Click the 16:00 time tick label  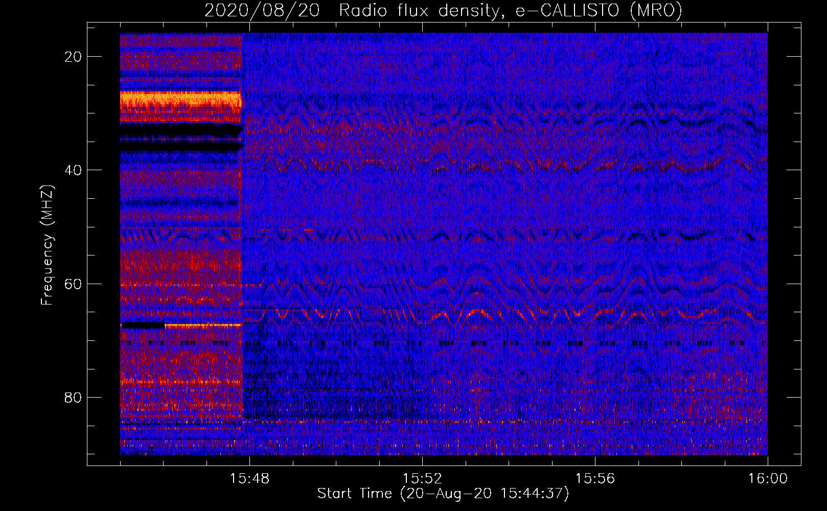pyautogui.click(x=768, y=479)
